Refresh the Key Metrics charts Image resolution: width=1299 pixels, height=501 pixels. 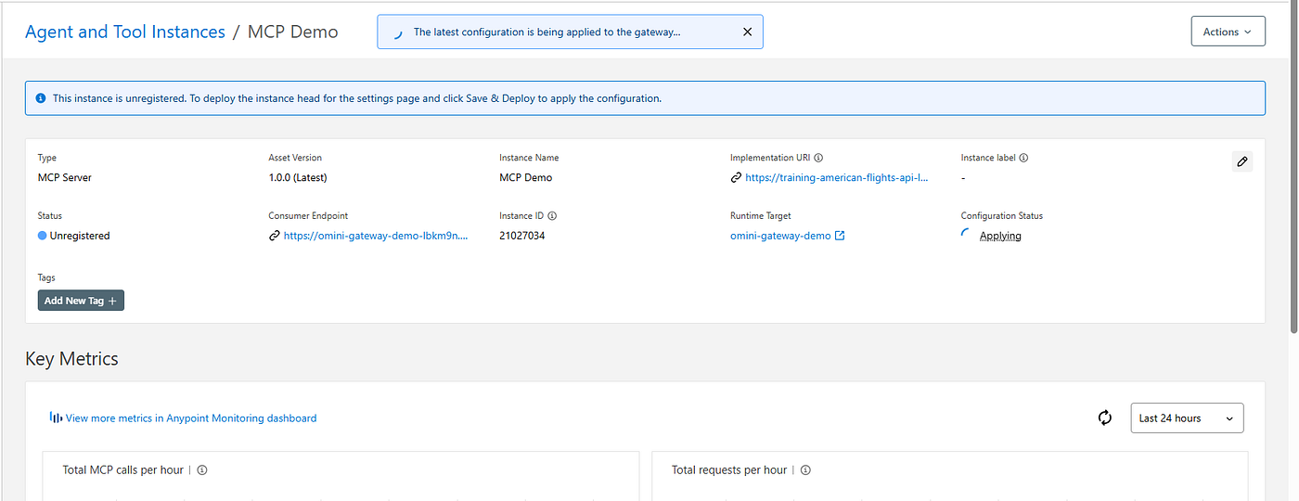pyautogui.click(x=1104, y=418)
